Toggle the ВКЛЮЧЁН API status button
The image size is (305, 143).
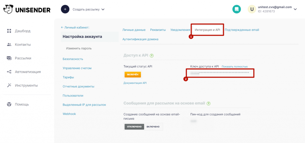[133, 75]
